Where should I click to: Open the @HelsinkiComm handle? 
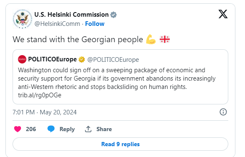[57, 24]
